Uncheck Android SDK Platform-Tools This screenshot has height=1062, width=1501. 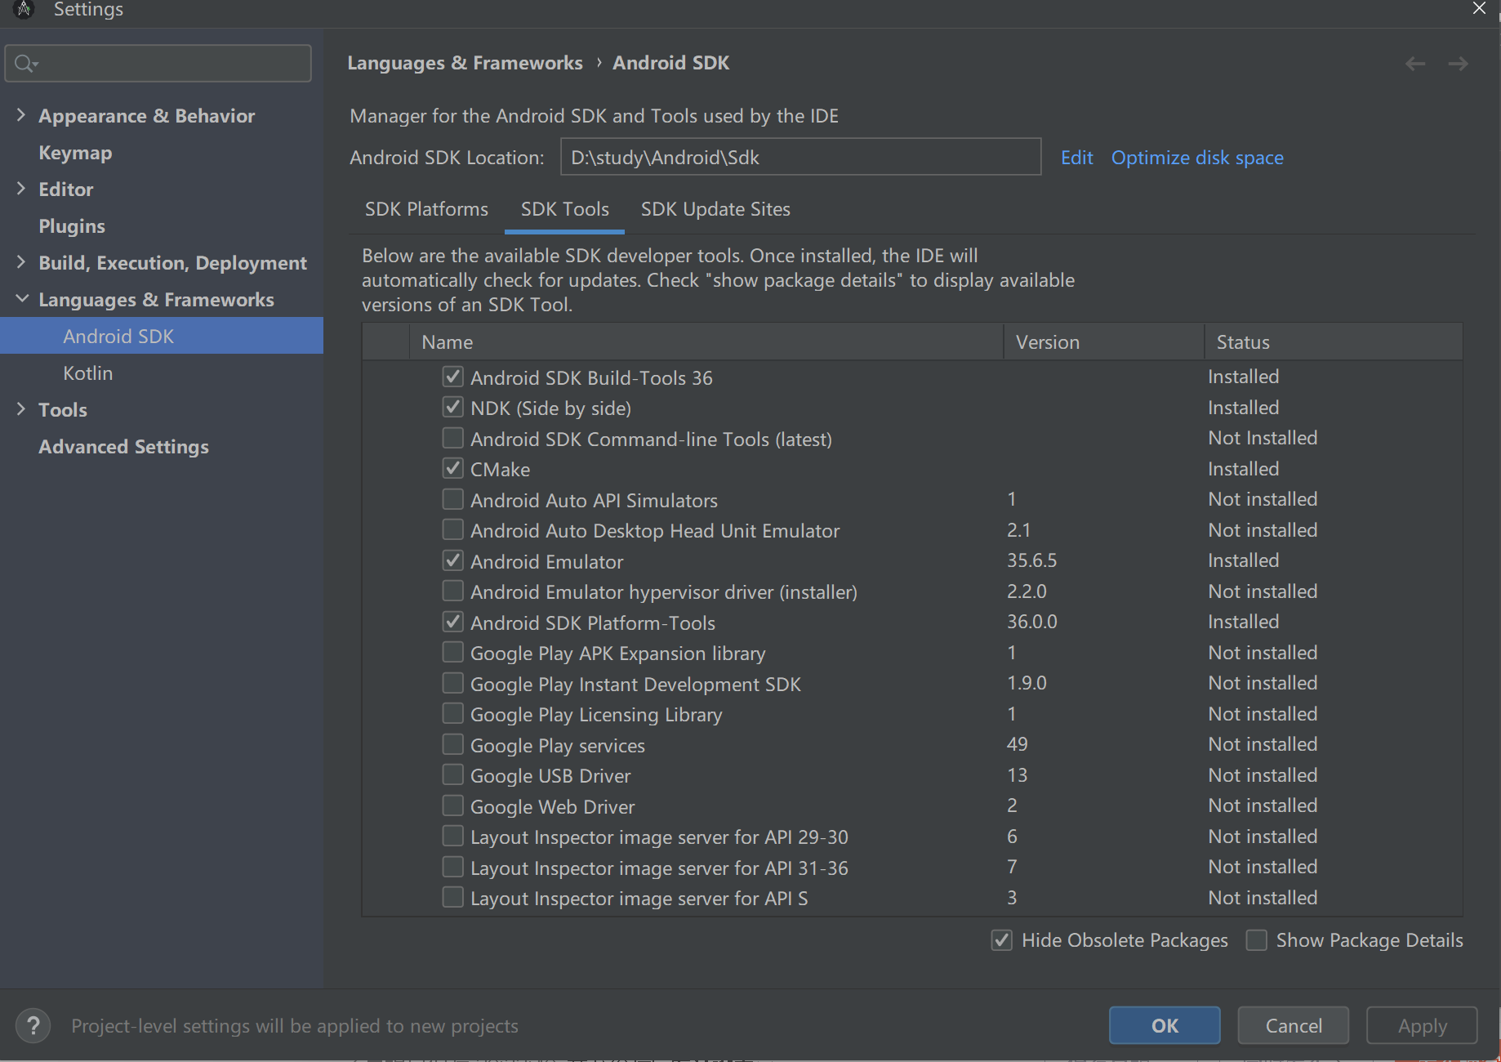pos(452,622)
